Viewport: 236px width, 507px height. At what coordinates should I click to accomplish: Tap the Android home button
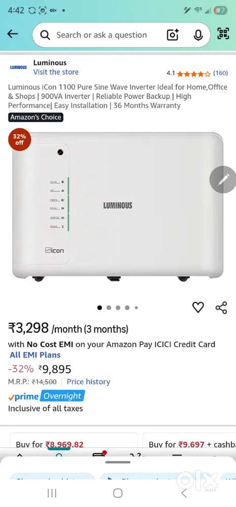(x=118, y=493)
